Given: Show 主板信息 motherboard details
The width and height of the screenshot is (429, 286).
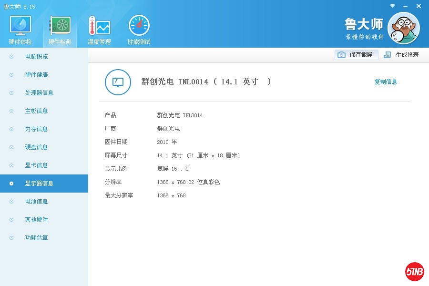Looking at the screenshot, I should click(x=36, y=111).
